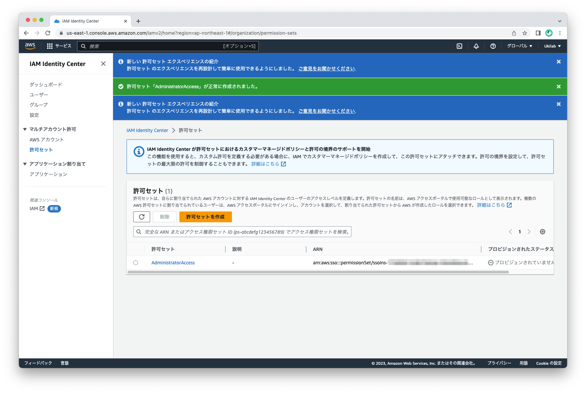Go to next page of permission sets
This screenshot has width=586, height=393.
click(529, 232)
